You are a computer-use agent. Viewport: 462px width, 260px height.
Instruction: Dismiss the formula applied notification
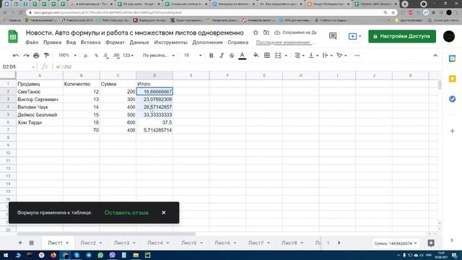(x=164, y=212)
